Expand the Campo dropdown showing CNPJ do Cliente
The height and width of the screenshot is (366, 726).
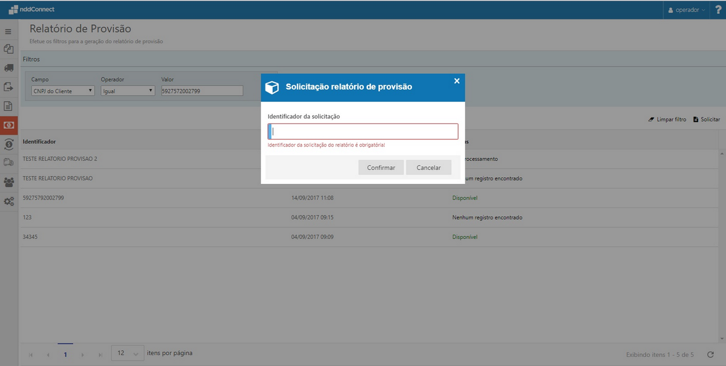click(x=63, y=91)
